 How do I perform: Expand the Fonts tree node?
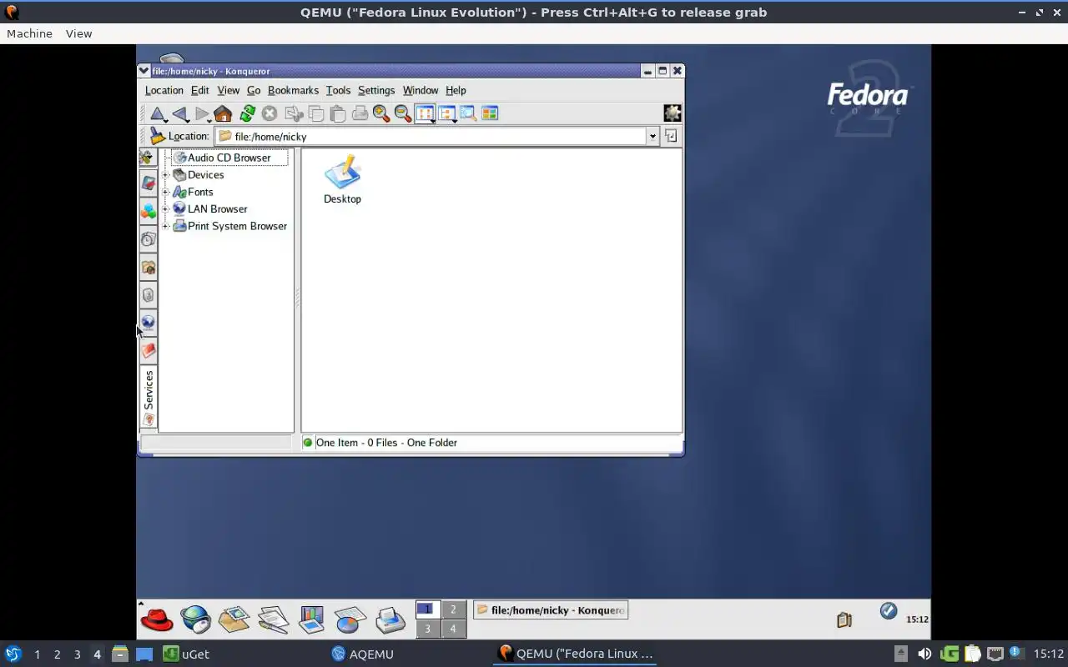click(x=165, y=192)
